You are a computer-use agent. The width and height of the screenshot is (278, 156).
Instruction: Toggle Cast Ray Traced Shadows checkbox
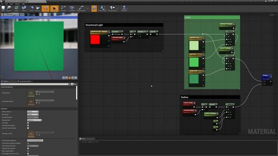28,128
